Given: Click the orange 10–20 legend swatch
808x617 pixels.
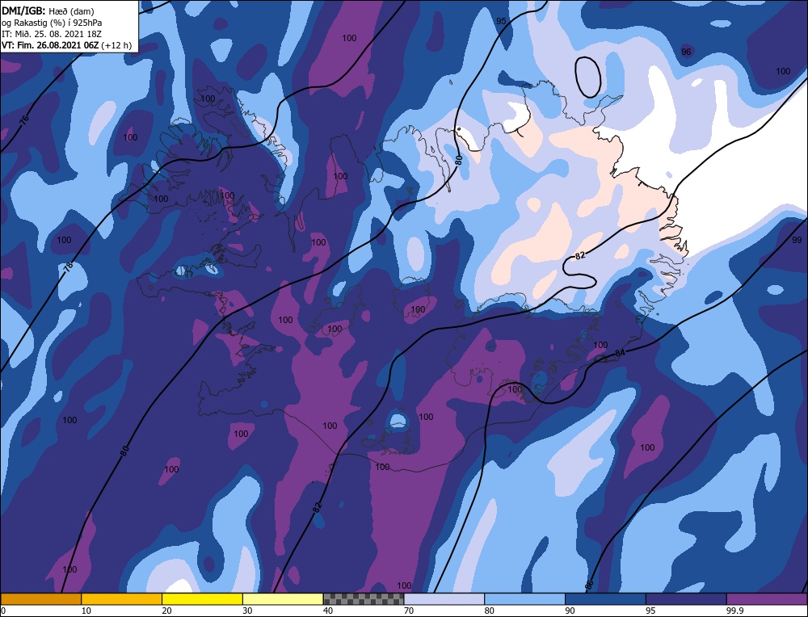Looking at the screenshot, I should (x=122, y=599).
